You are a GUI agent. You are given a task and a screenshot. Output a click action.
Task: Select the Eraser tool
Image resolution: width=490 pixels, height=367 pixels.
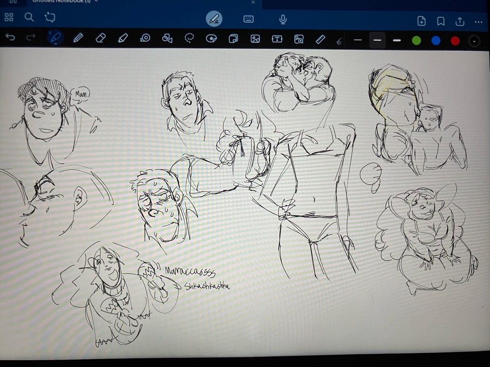[101, 38]
